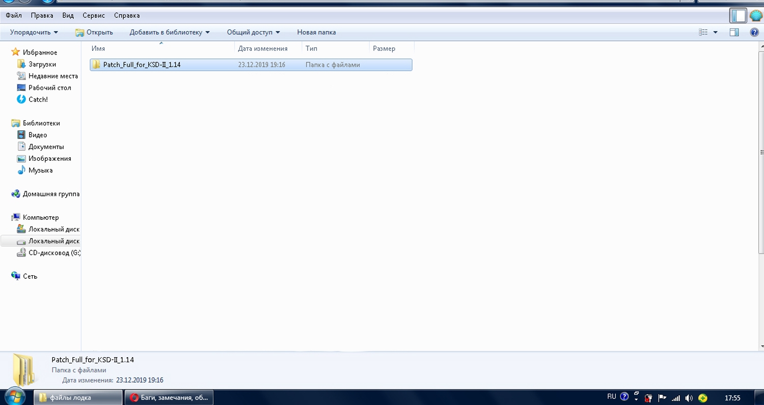The image size is (764, 405).
Task: Expand Добавить в библиотеку dropdown
Action: [x=170, y=32]
